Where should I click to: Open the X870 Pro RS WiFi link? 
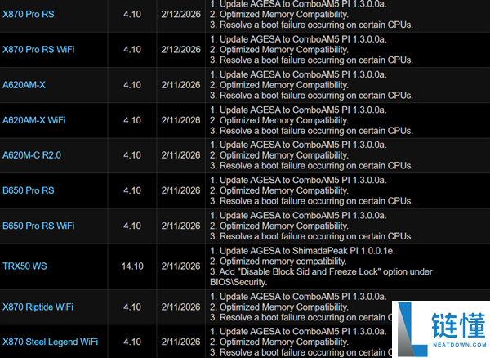click(x=38, y=50)
